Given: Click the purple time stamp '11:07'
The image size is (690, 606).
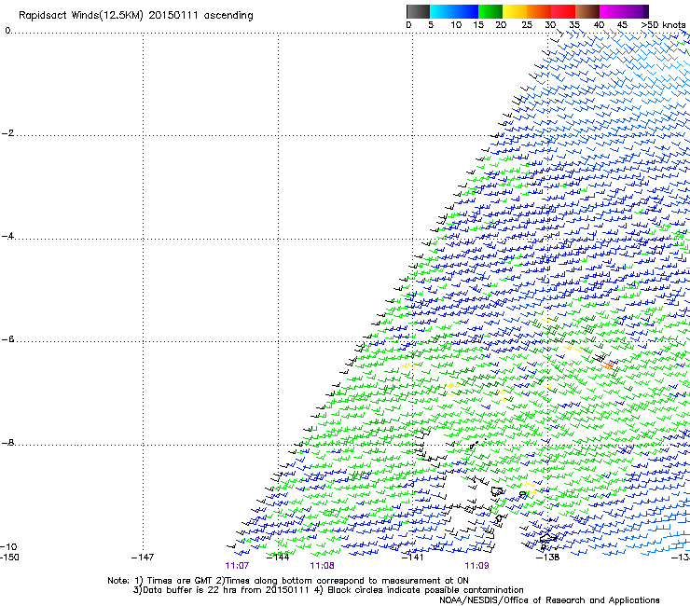Looking at the screenshot, I should point(237,566).
